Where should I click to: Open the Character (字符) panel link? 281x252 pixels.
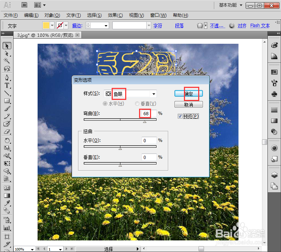(158, 26)
